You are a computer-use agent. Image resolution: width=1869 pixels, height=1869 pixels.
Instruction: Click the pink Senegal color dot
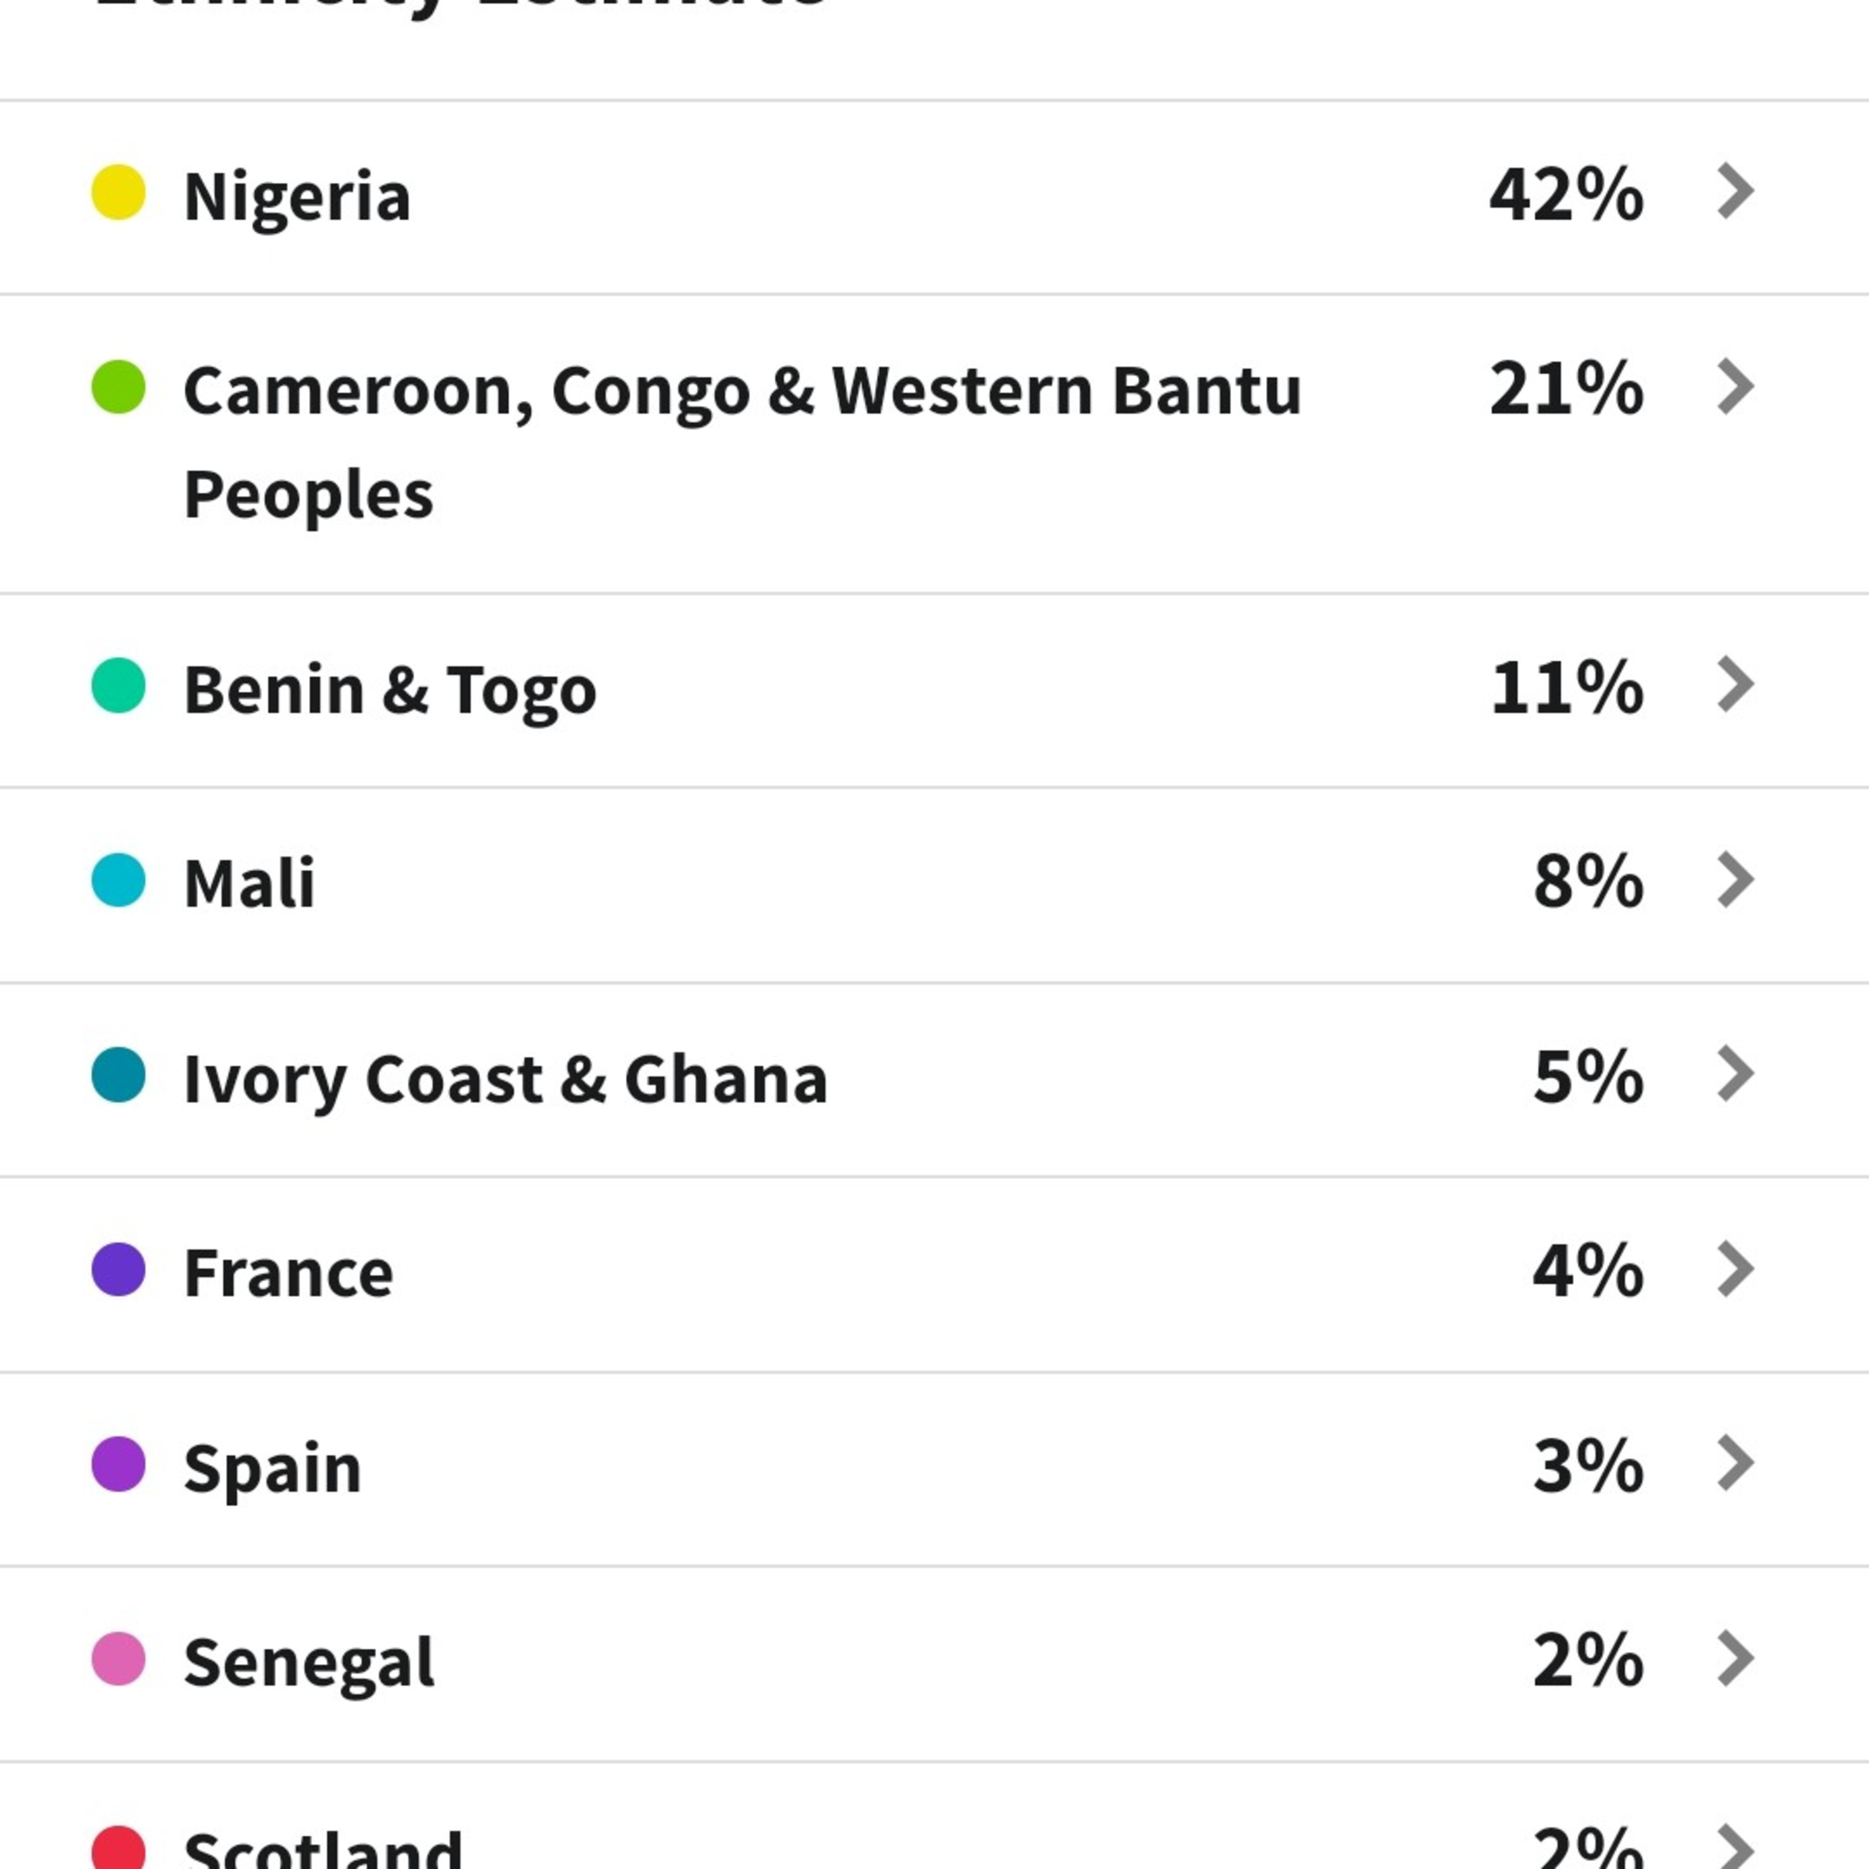[118, 1659]
